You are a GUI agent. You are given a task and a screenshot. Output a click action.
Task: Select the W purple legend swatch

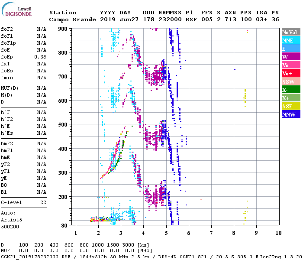pyautogui.click(x=291, y=57)
